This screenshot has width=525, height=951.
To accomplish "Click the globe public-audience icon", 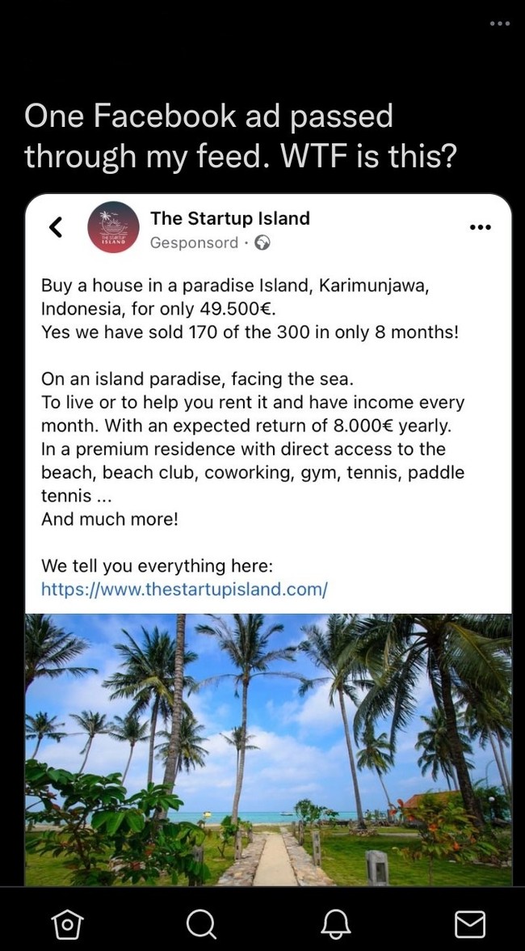I will 262,243.
